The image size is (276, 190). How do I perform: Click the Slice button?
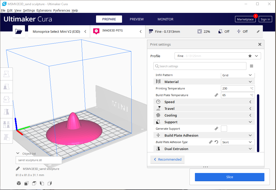point(230,177)
